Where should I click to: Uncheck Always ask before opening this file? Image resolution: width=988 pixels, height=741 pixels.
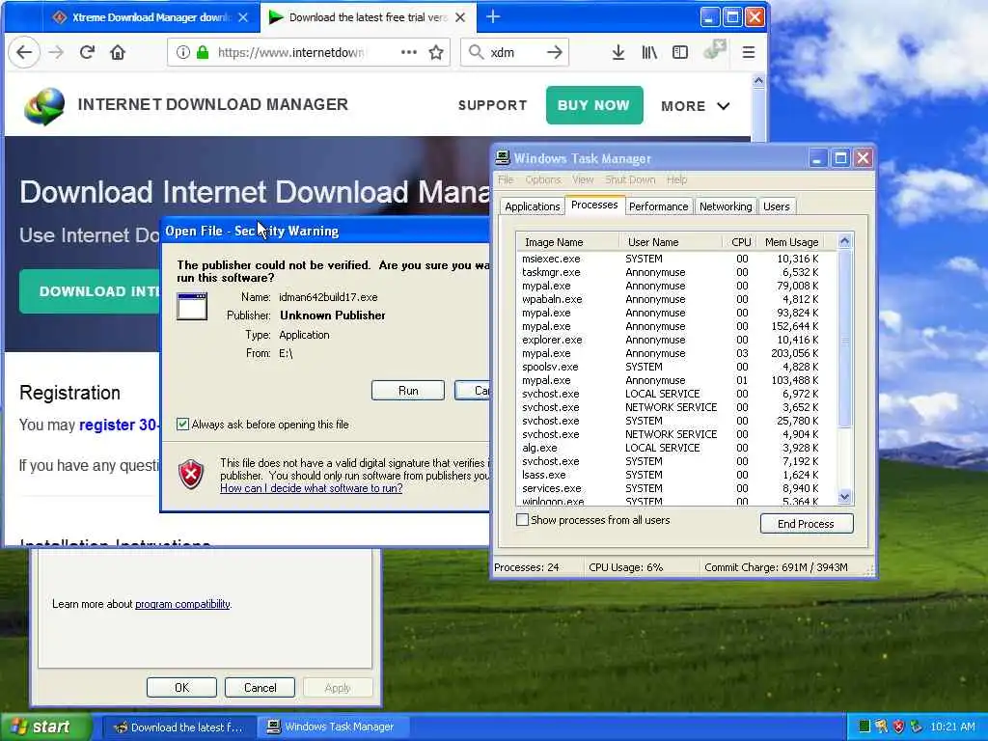point(182,425)
